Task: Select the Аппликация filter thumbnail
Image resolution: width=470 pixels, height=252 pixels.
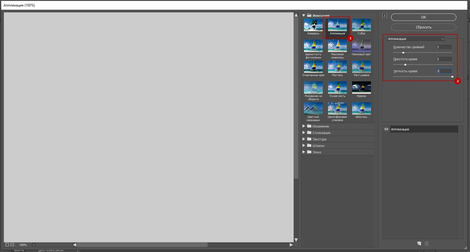Action: 337,25
